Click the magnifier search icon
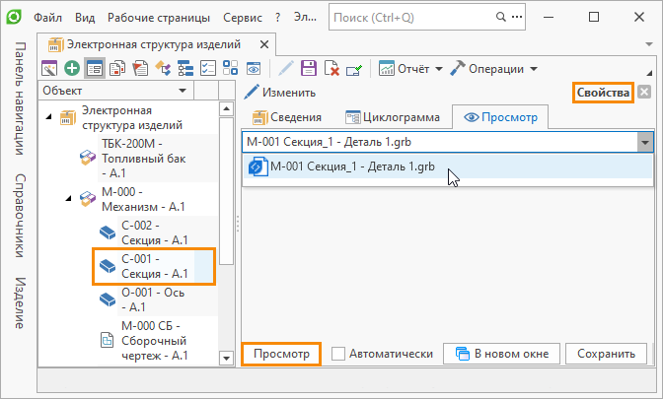 [500, 17]
